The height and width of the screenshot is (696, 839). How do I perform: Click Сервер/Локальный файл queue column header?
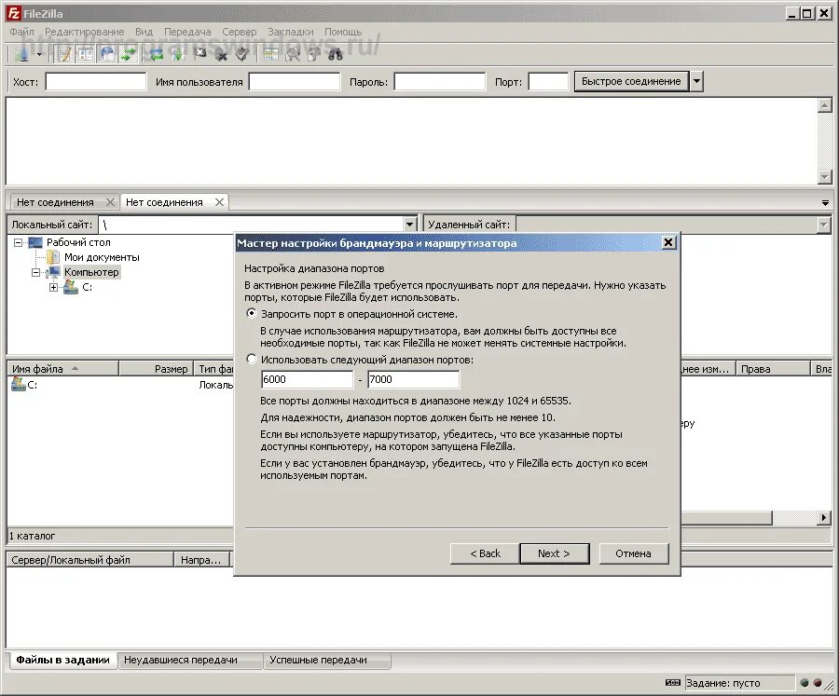(x=89, y=560)
